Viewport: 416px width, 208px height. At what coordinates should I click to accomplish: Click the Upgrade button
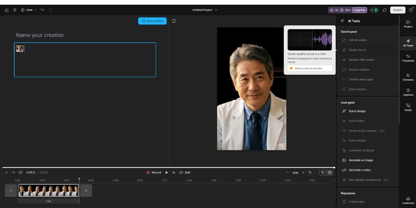[359, 10]
